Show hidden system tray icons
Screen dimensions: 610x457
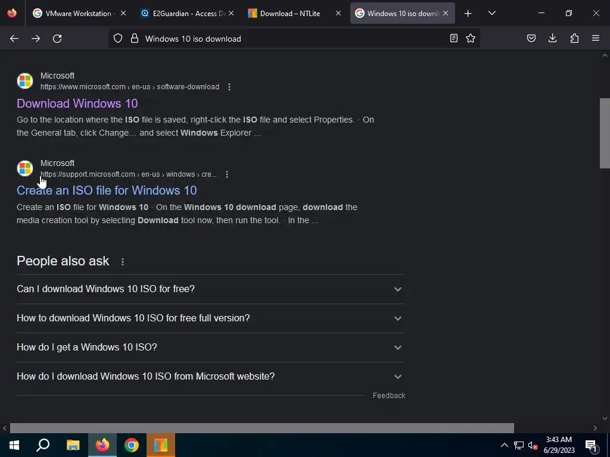(x=504, y=445)
